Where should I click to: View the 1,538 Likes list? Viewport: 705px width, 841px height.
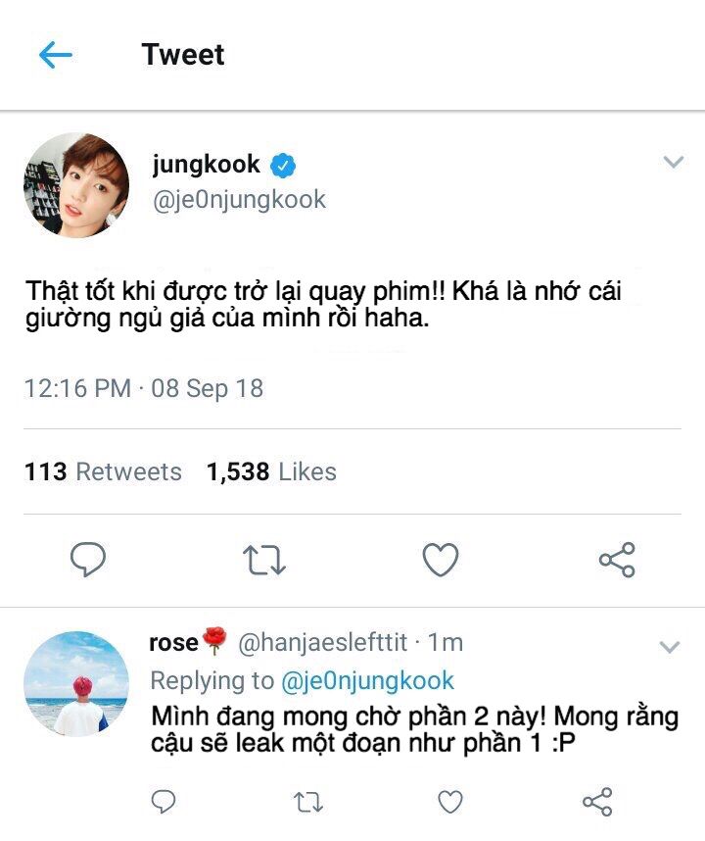(x=271, y=471)
